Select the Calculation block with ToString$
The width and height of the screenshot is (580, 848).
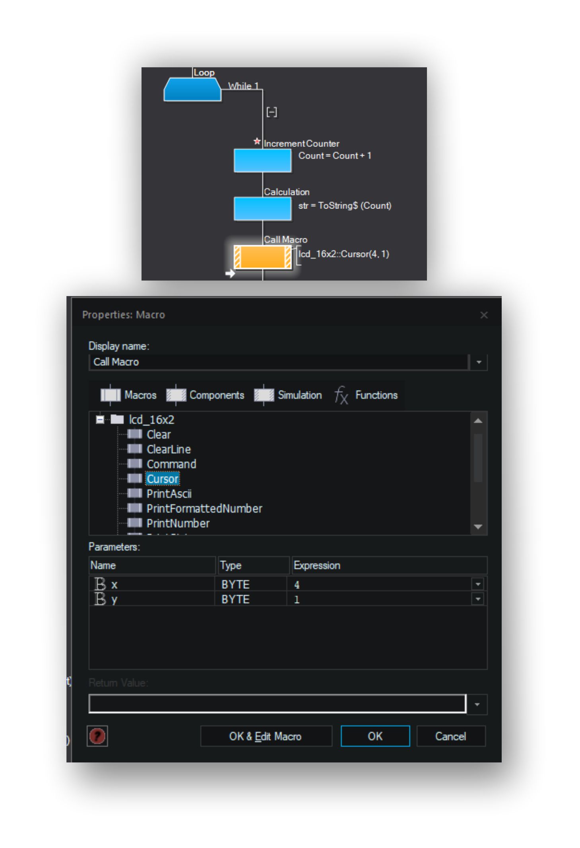coord(262,209)
